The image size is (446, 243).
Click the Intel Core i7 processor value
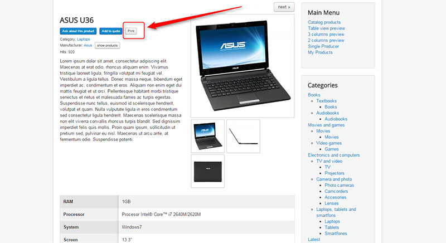tap(161, 214)
